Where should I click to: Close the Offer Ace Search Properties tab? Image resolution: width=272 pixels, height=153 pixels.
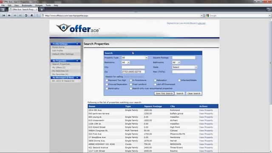click(37, 9)
